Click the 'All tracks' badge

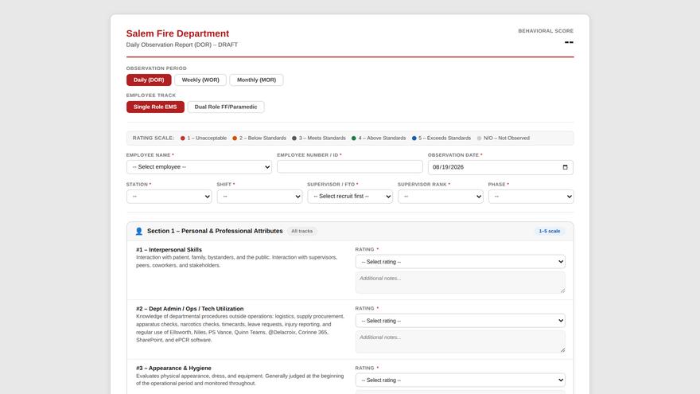301,232
